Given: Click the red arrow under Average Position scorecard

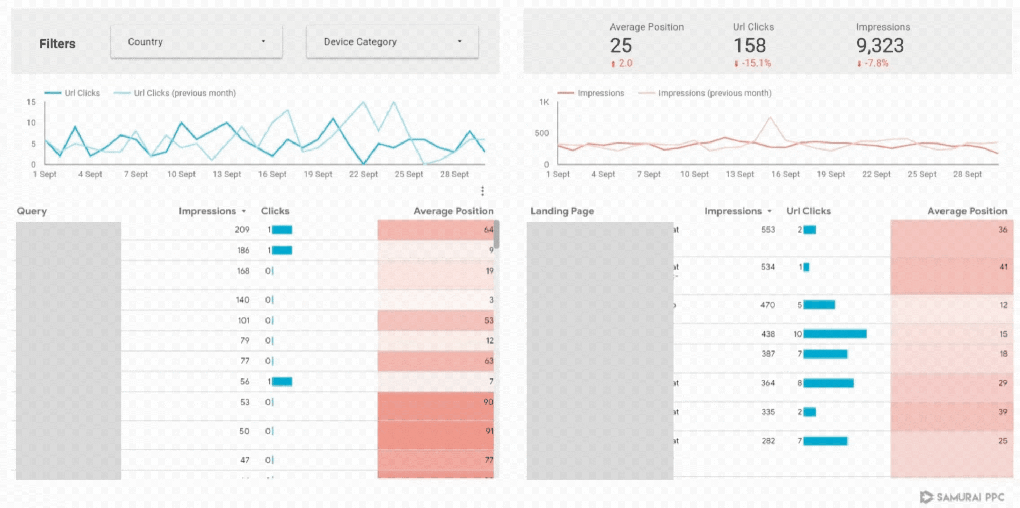Looking at the screenshot, I should 613,63.
